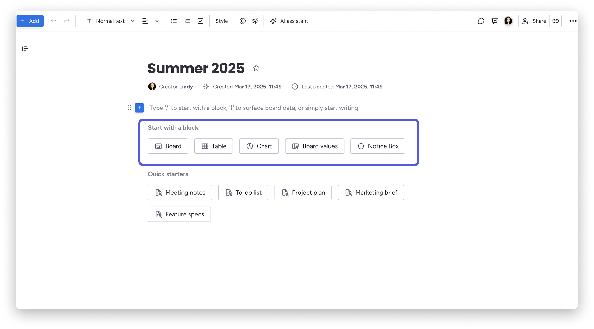Start presentation mode icon
Viewport: 594px width, 329px height.
click(x=495, y=21)
